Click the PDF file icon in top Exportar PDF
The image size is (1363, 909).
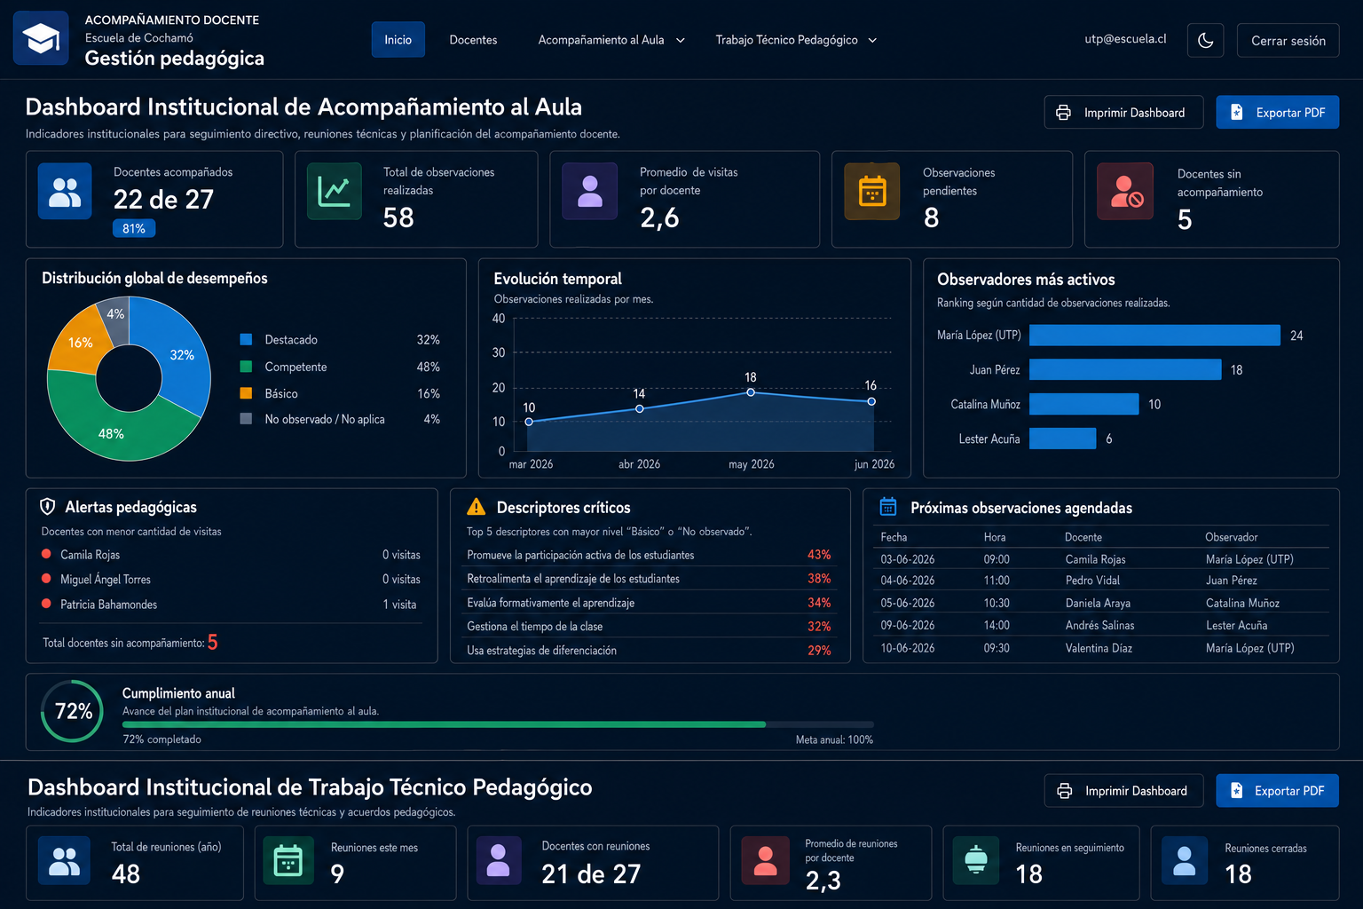[x=1236, y=113]
